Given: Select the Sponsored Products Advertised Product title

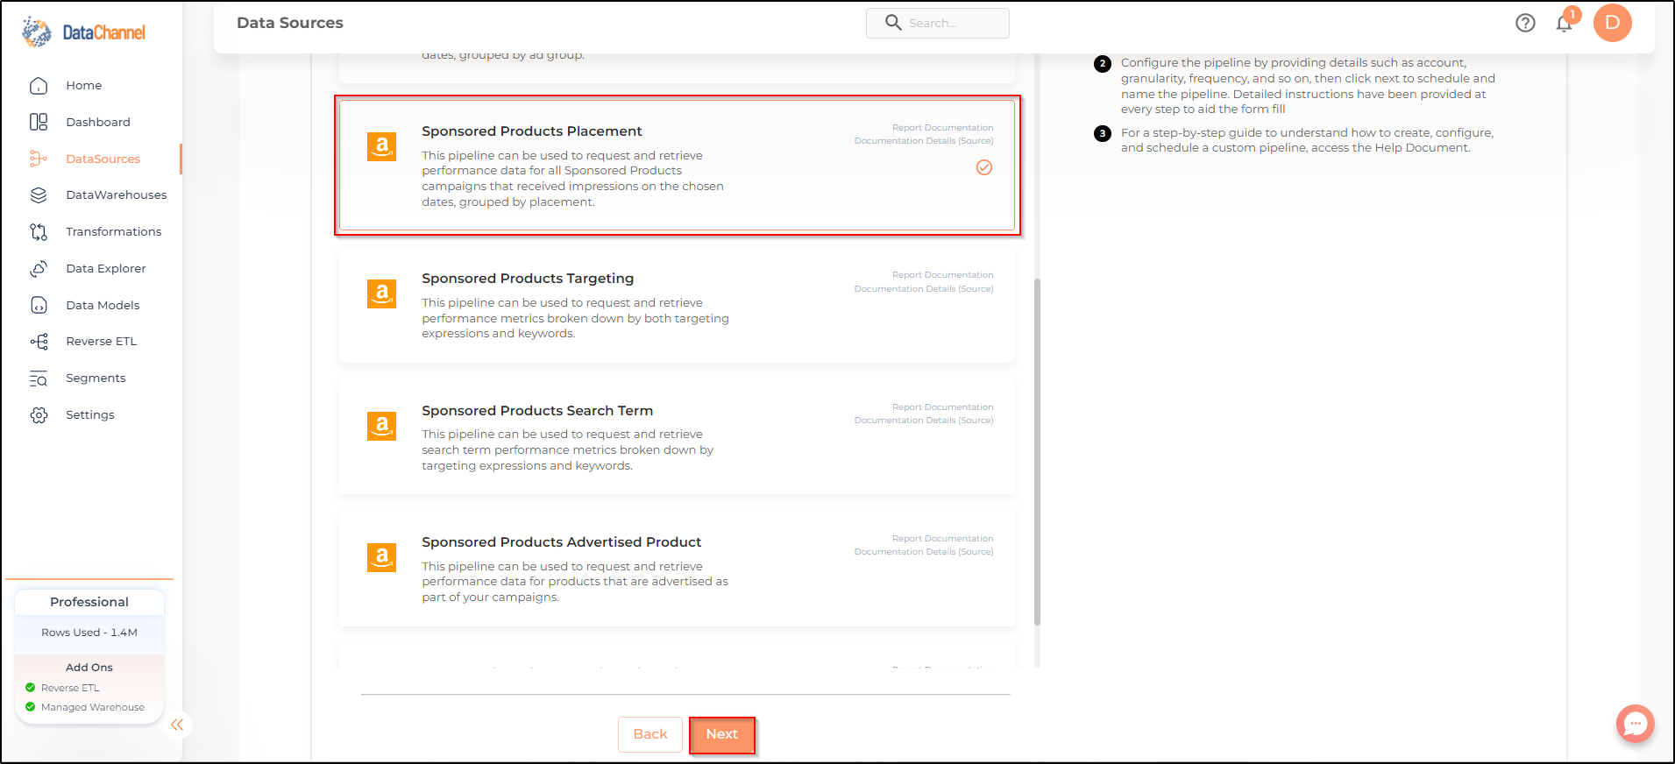Looking at the screenshot, I should 562,542.
